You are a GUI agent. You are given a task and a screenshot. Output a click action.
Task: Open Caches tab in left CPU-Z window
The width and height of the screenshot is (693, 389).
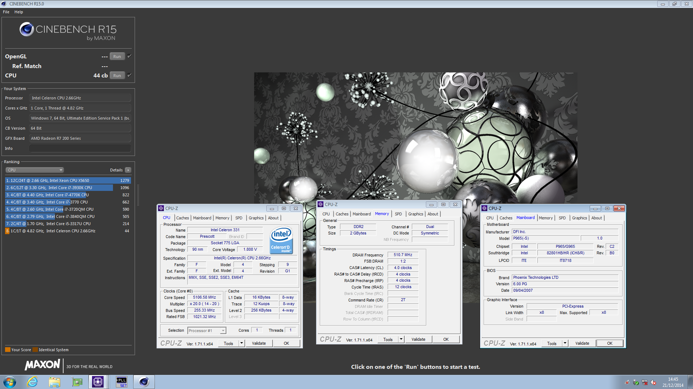pyautogui.click(x=182, y=218)
